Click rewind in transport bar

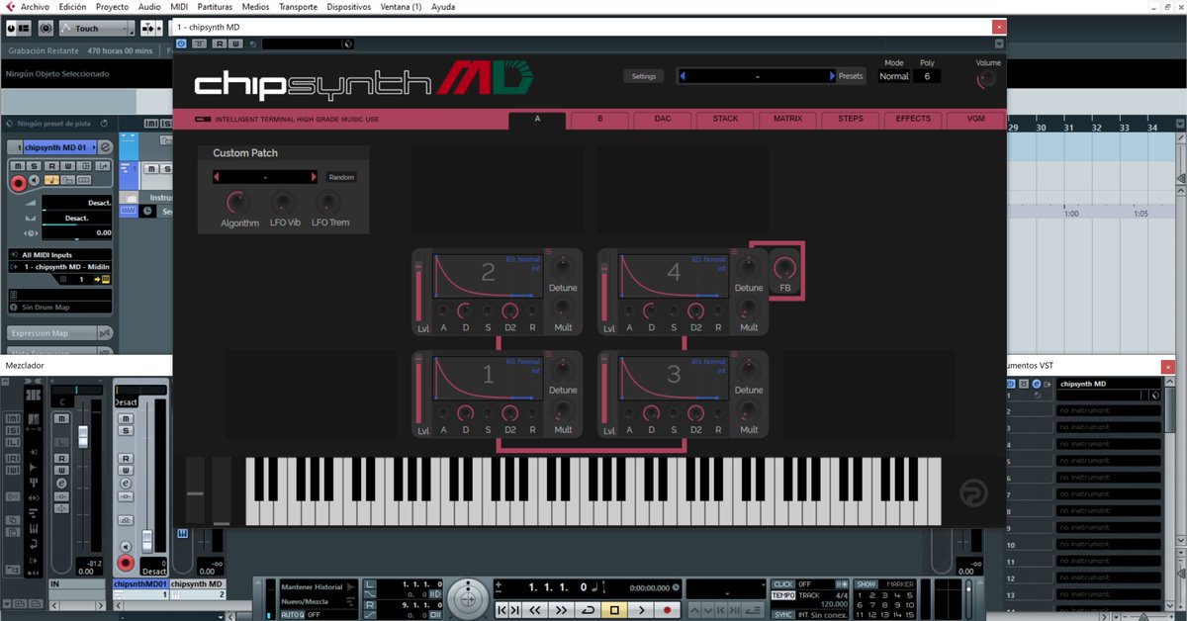click(535, 610)
